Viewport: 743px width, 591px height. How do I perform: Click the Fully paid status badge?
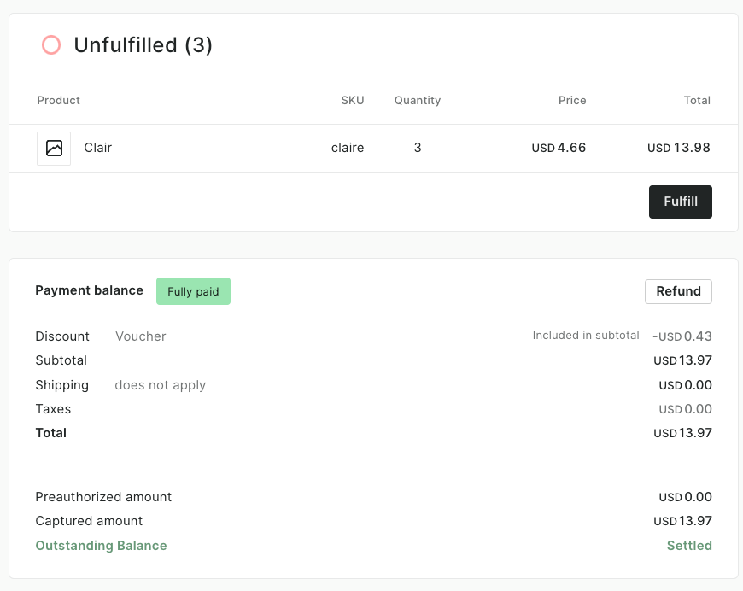coord(193,291)
